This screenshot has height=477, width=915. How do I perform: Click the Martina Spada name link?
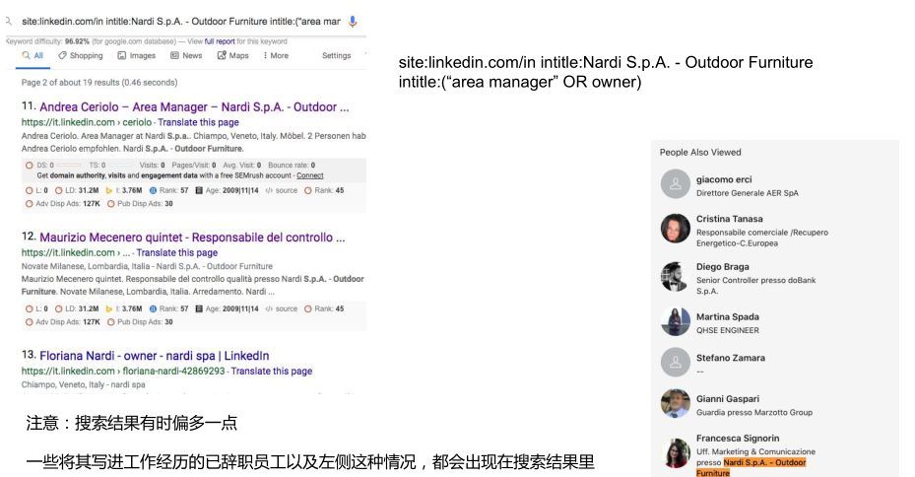[728, 317]
